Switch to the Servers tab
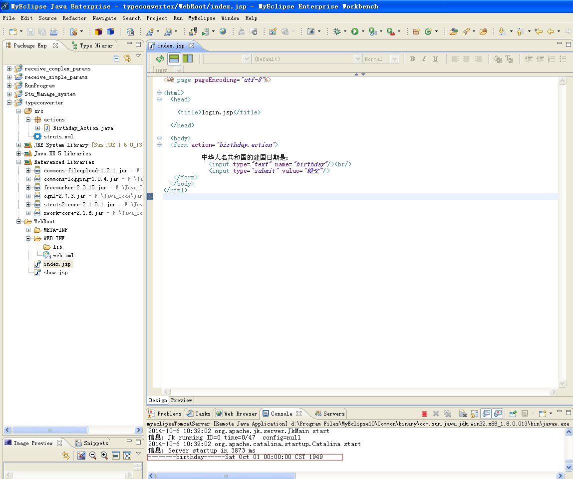 pyautogui.click(x=329, y=414)
